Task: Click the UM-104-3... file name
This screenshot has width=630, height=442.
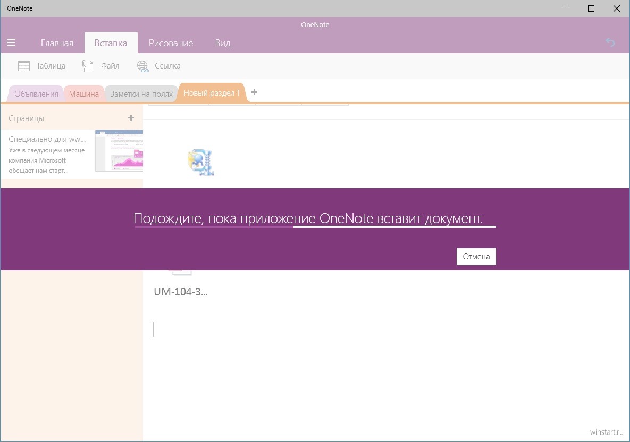Action: 181,292
